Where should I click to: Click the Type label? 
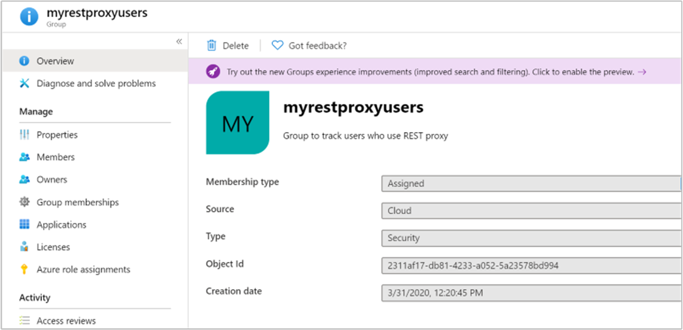[x=216, y=236]
